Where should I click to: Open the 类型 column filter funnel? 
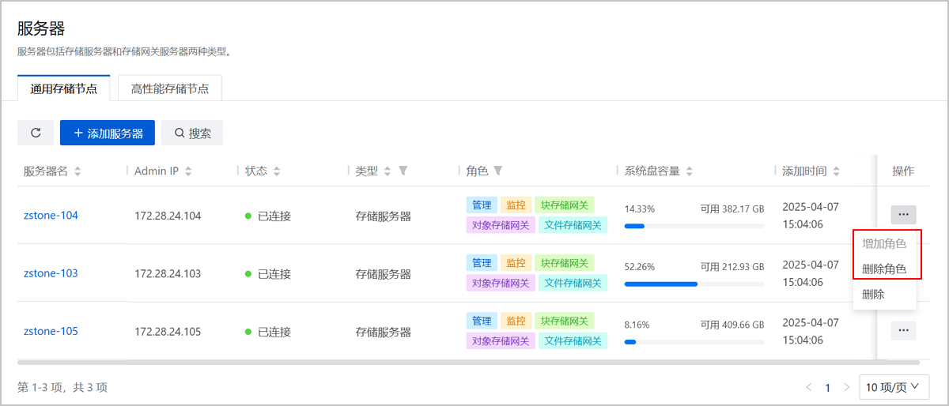pos(403,171)
